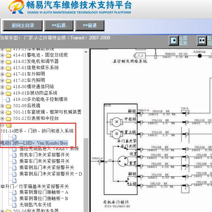Expand the 501-11车窗玻璃 node
This screenshot has height=212, width=212.
2,112
